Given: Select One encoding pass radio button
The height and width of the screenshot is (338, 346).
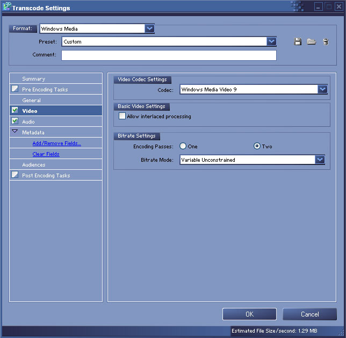Looking at the screenshot, I should coord(183,146).
